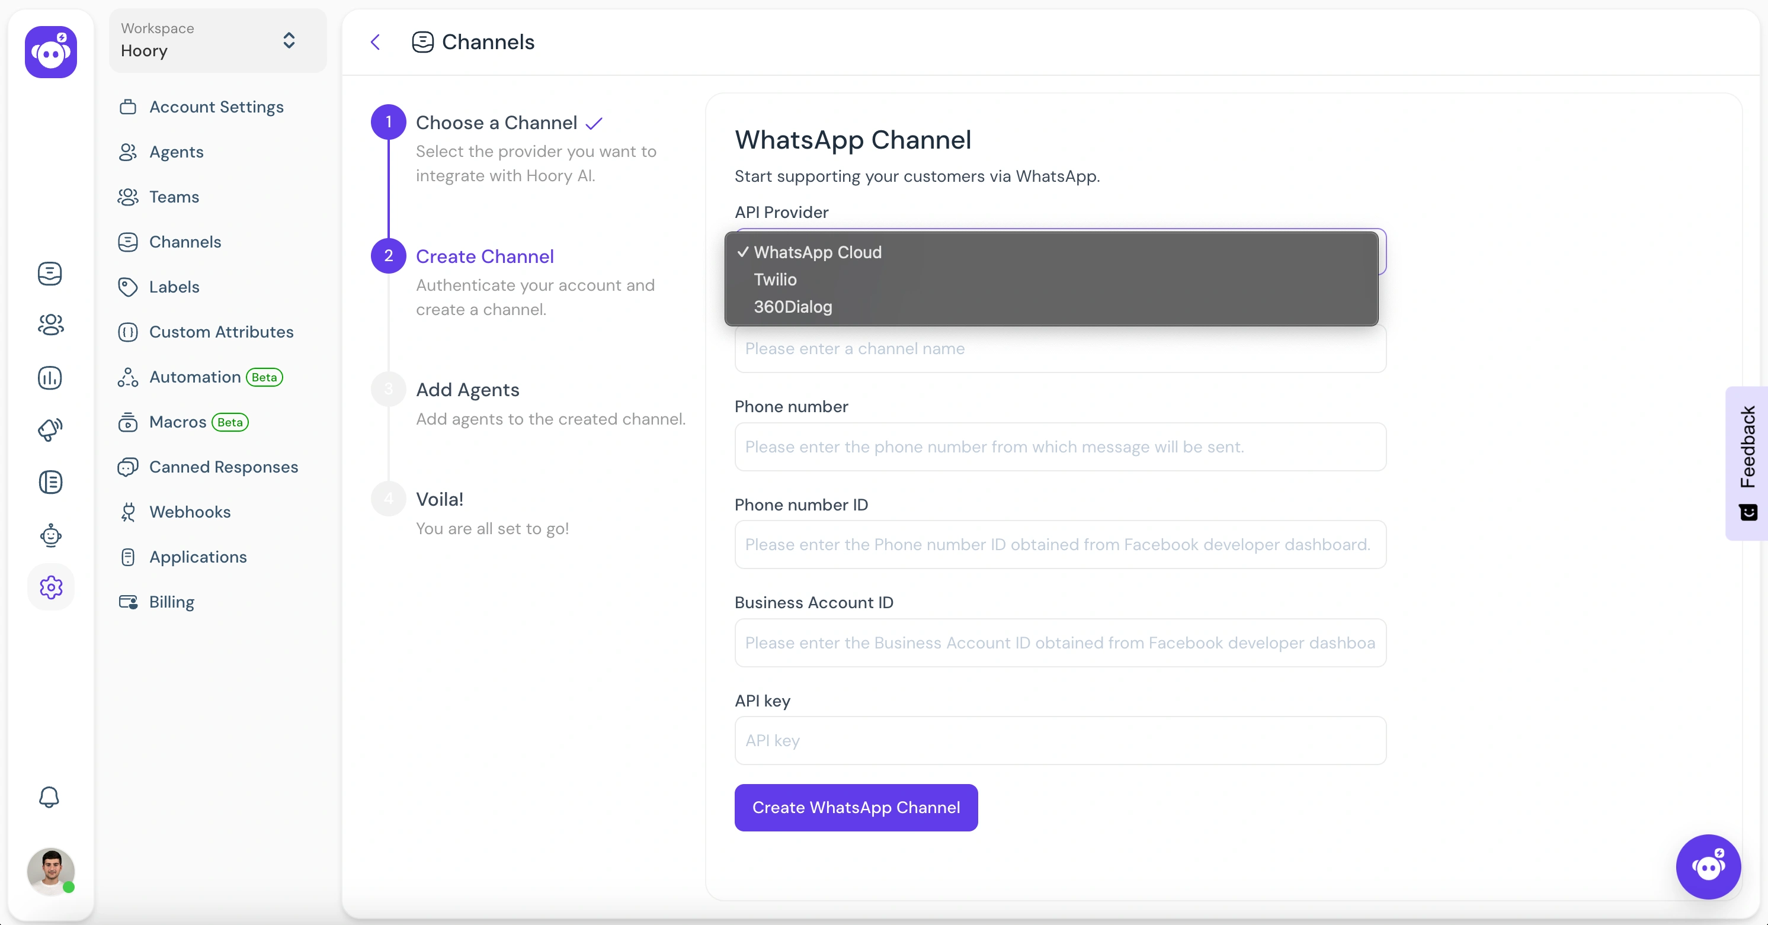Select Twilio as API provider
The image size is (1768, 925).
point(1052,280)
